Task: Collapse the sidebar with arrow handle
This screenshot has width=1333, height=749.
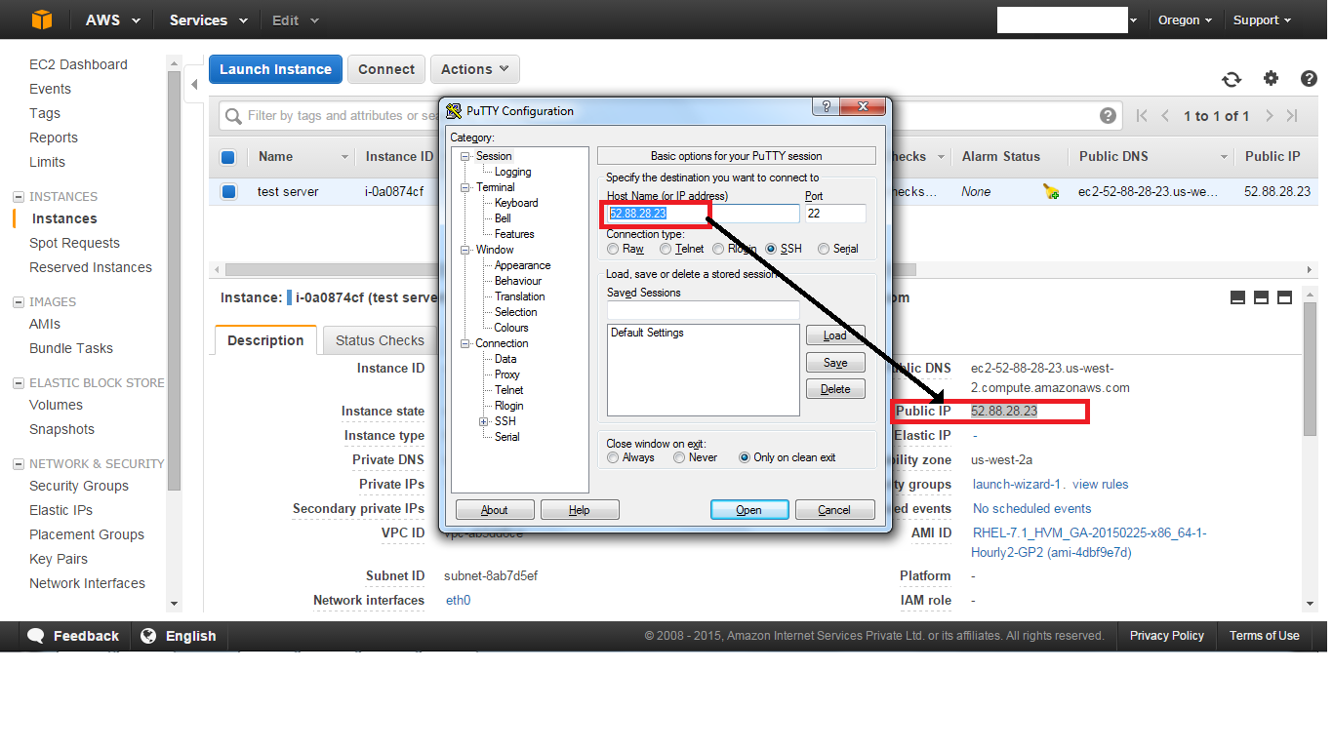Action: tap(193, 84)
